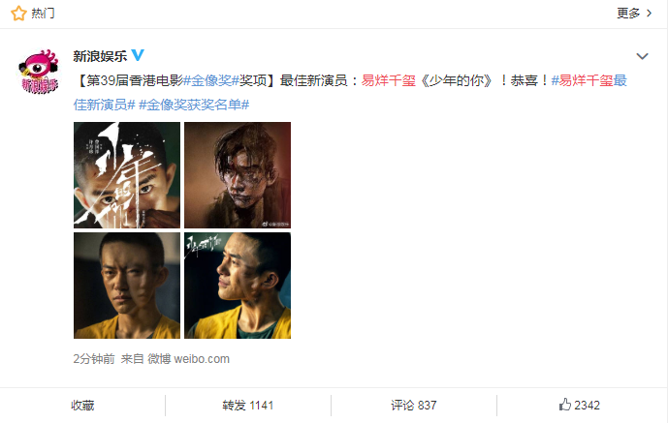This screenshot has height=423, width=668.
Task: Open the side profile photo thumbnail
Action: [238, 286]
